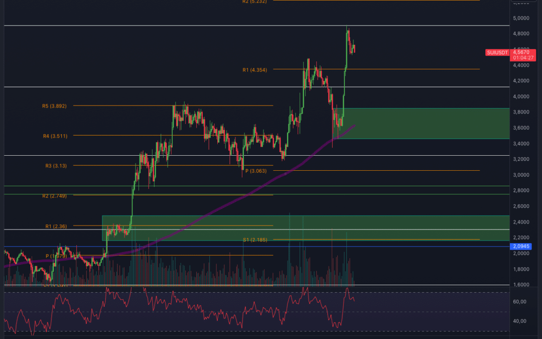Click the lower green support zone rectangle

tap(306, 228)
